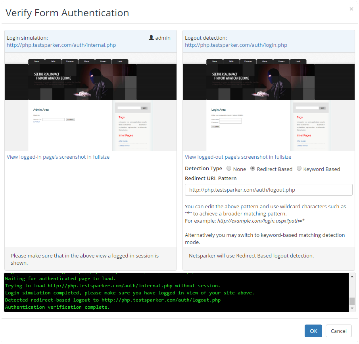View logged-out page's screenshot in fullsize
The image size is (359, 344).
[x=238, y=157]
